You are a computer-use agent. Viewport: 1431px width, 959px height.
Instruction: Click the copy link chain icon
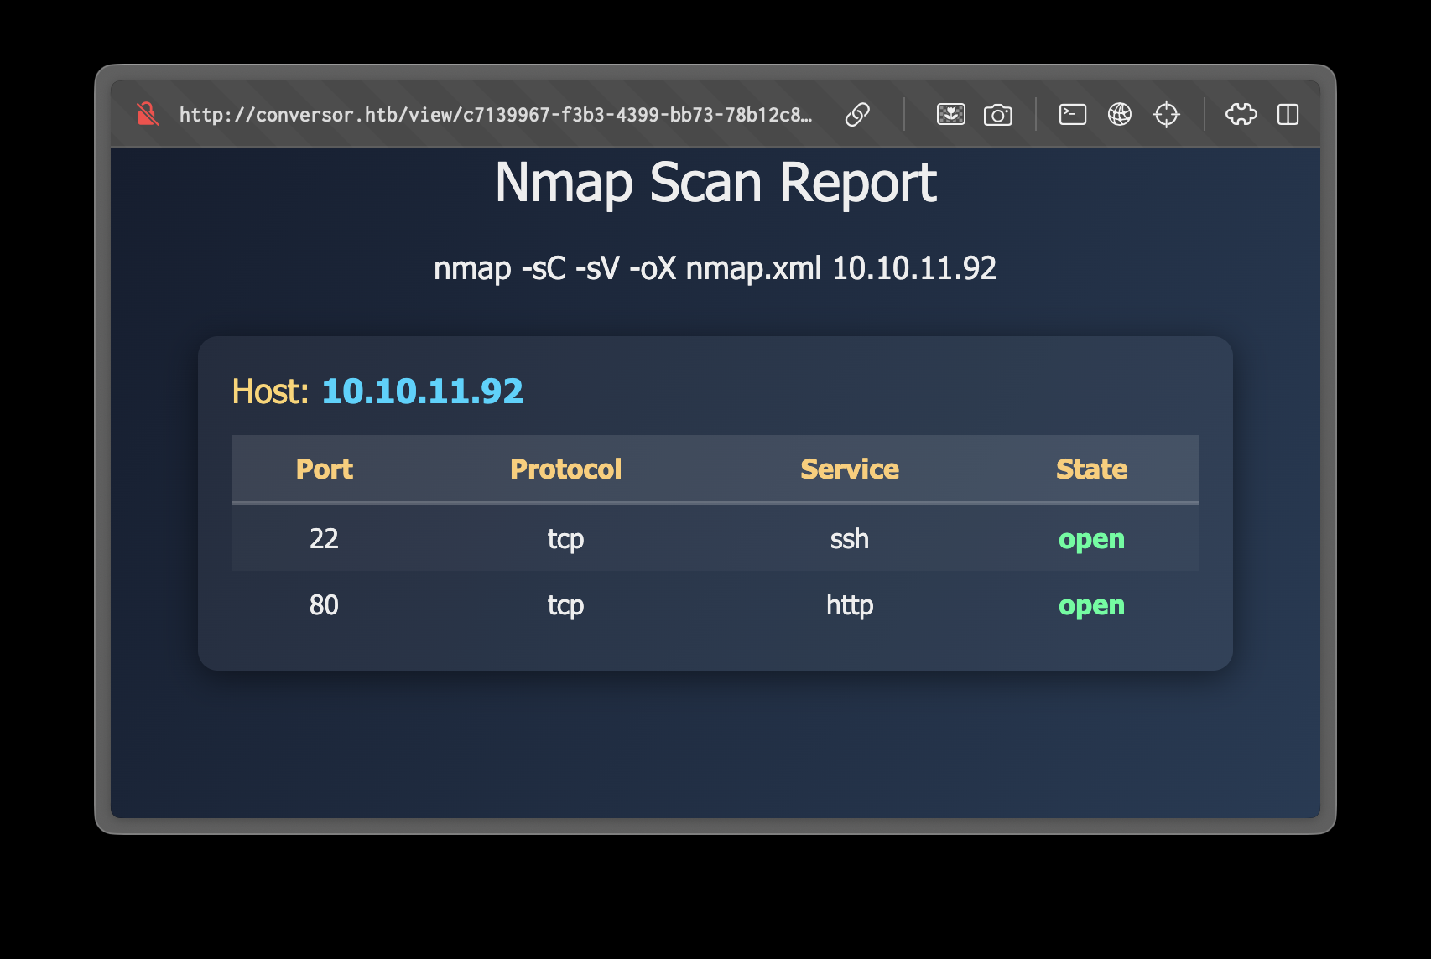pyautogui.click(x=857, y=114)
